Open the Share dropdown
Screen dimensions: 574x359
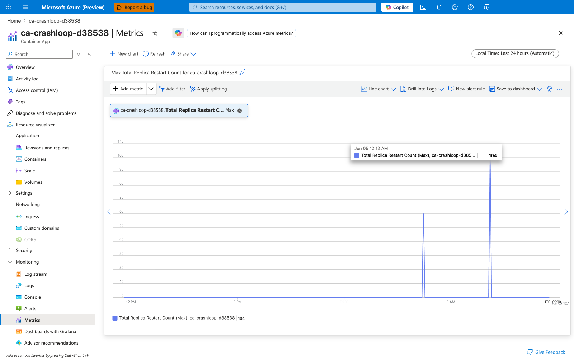tap(183, 54)
